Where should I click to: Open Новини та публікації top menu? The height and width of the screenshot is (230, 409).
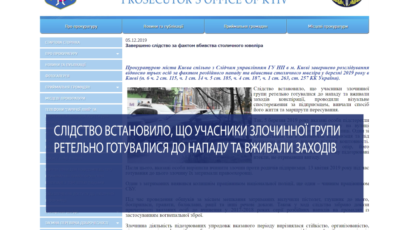tap(163, 26)
